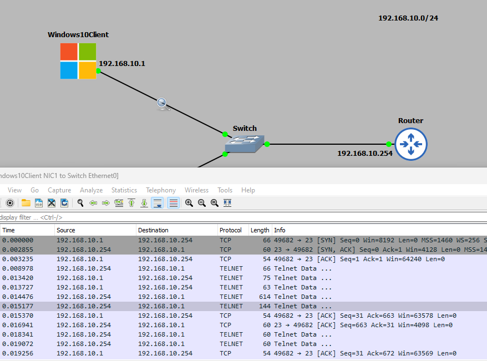Go to the first packet arrow icon
Image resolution: width=487 pixels, height=361 pixels.
(131, 203)
